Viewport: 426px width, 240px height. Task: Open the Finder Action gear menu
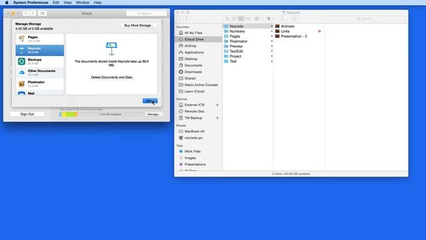click(x=270, y=19)
